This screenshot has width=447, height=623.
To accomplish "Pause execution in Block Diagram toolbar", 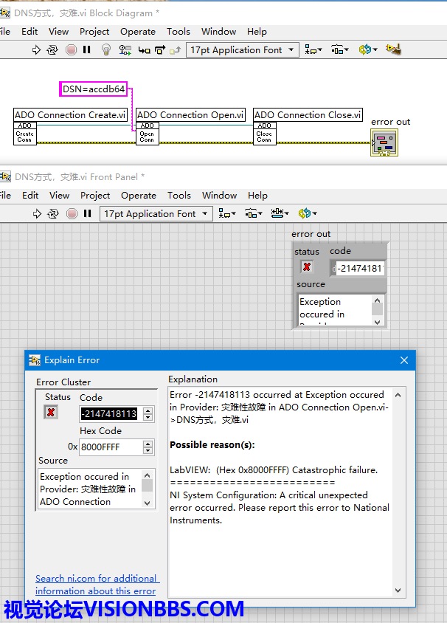I will (86, 49).
